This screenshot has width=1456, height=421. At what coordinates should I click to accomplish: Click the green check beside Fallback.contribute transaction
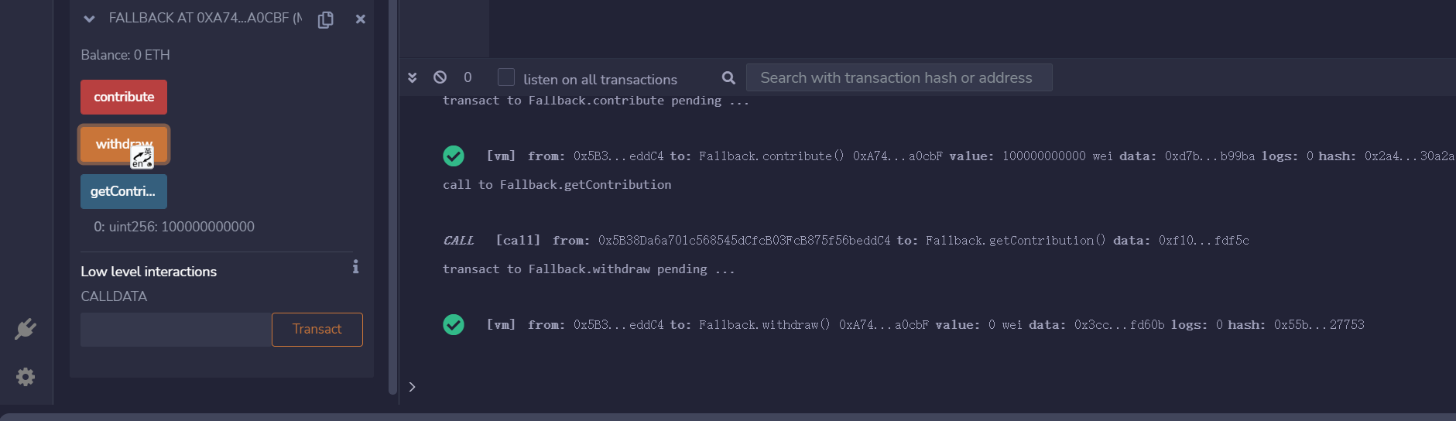point(454,156)
